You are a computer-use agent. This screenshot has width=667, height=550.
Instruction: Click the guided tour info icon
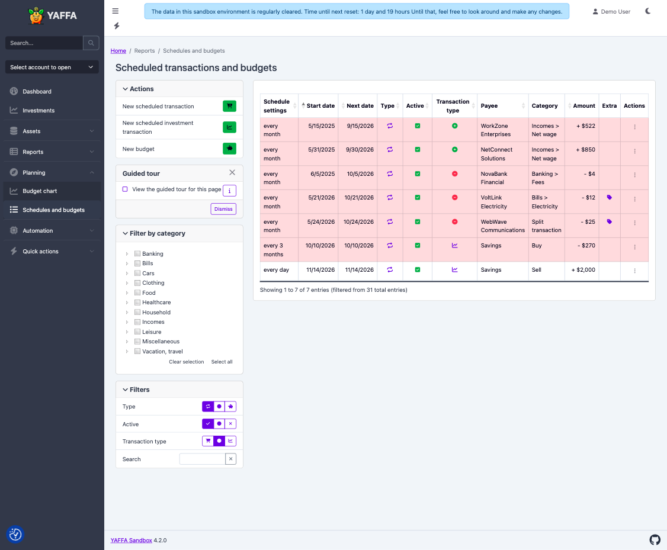[x=229, y=191]
